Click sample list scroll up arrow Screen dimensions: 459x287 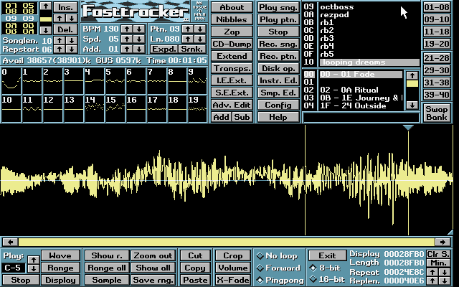click(412, 75)
